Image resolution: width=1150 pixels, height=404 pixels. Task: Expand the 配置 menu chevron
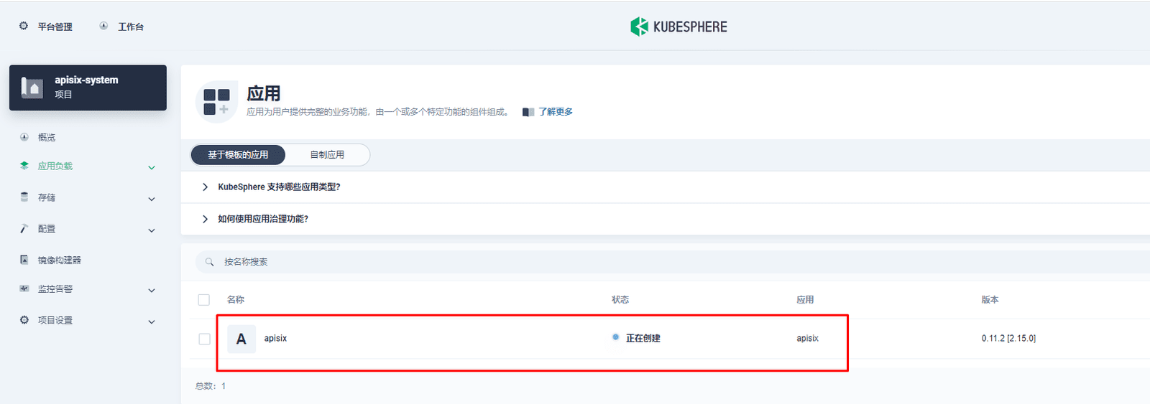tap(152, 230)
